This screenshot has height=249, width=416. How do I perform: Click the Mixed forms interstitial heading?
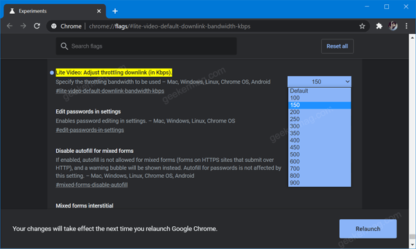pos(85,205)
